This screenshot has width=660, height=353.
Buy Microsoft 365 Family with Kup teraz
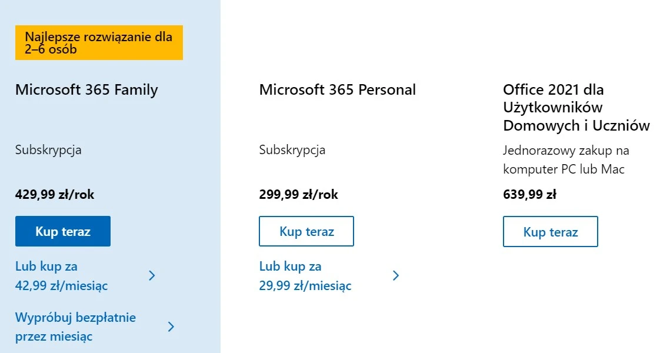[x=63, y=231]
